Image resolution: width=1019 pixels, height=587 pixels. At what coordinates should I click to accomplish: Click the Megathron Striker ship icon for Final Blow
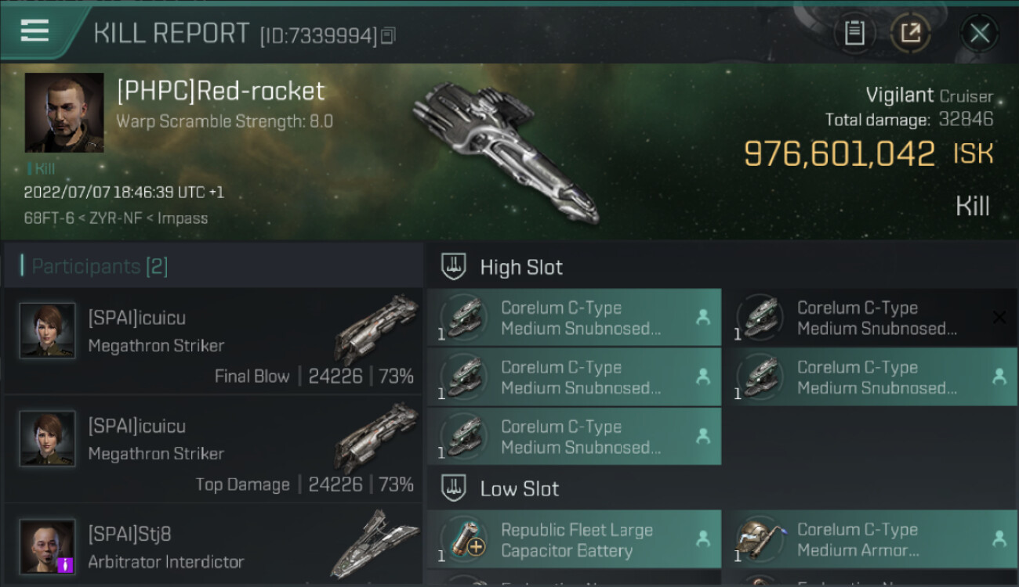click(376, 330)
